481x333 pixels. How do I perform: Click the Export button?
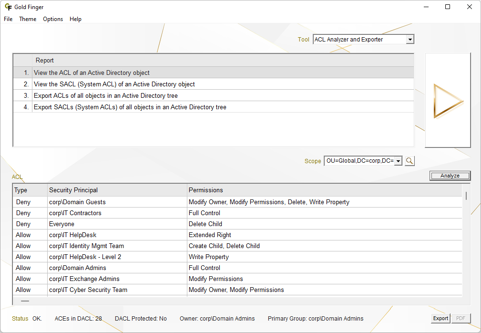(440, 319)
